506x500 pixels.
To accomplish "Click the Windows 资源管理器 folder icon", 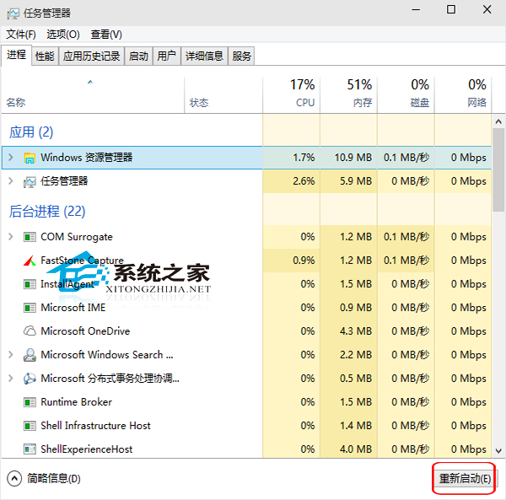I will tap(30, 158).
